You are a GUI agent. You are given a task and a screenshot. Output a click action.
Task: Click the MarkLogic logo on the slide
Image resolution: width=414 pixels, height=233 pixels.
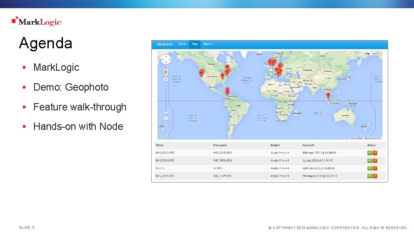click(37, 22)
